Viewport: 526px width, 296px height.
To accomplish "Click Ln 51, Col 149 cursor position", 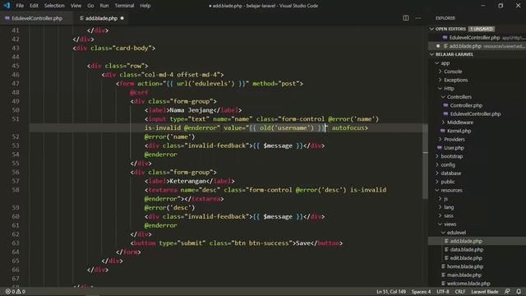I will 391,292.
